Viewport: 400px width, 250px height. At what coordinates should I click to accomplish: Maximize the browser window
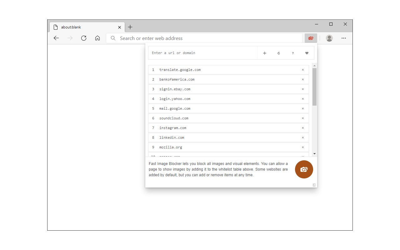tap(331, 24)
